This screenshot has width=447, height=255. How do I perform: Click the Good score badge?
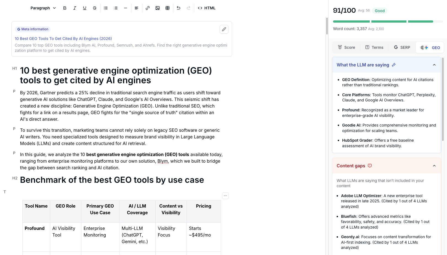coord(380,11)
